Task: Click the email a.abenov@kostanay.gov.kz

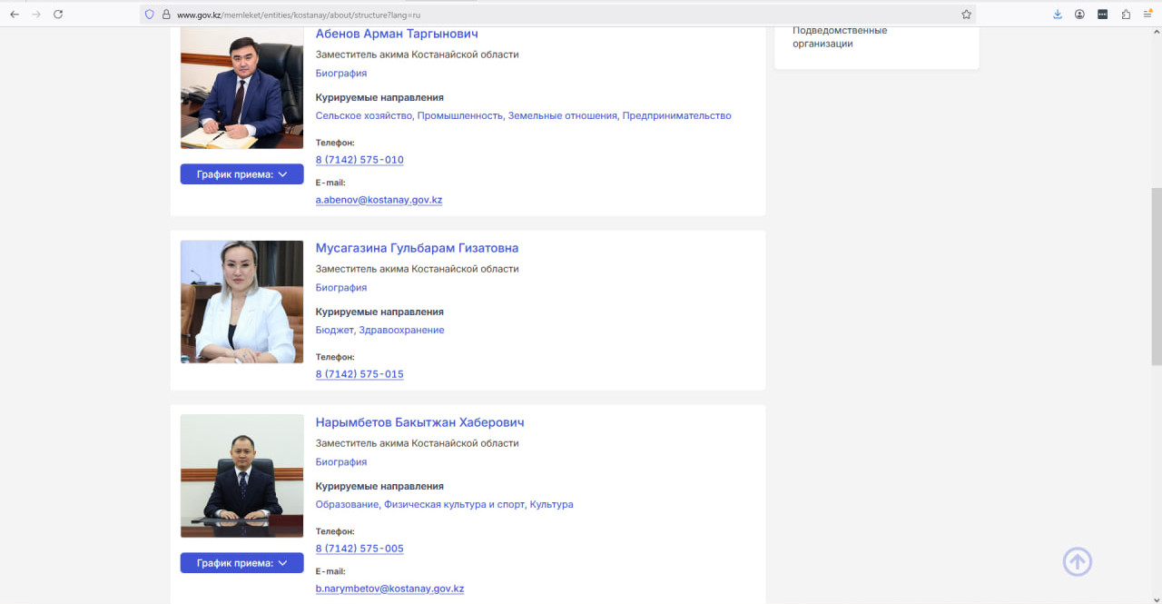Action: click(x=379, y=200)
